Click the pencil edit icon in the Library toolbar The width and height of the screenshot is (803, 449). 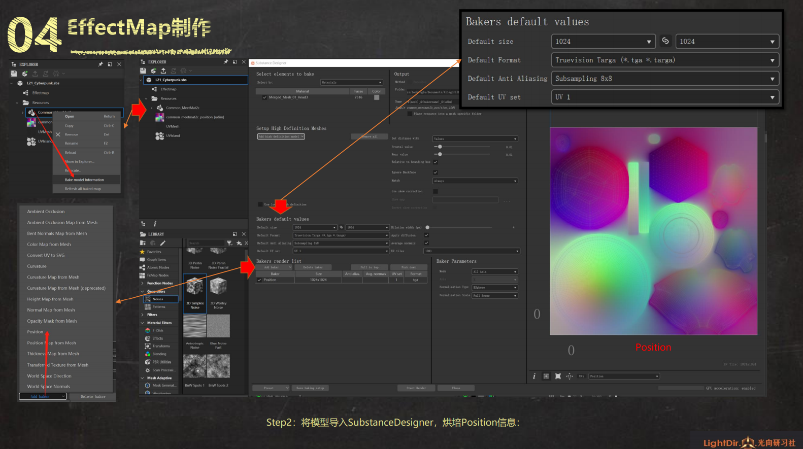163,243
